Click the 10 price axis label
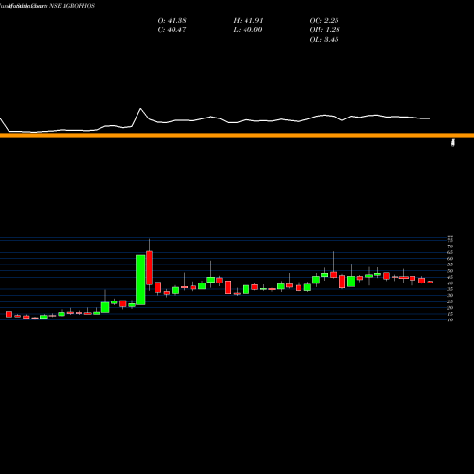This screenshot has height=474, width=474. pyautogui.click(x=450, y=320)
